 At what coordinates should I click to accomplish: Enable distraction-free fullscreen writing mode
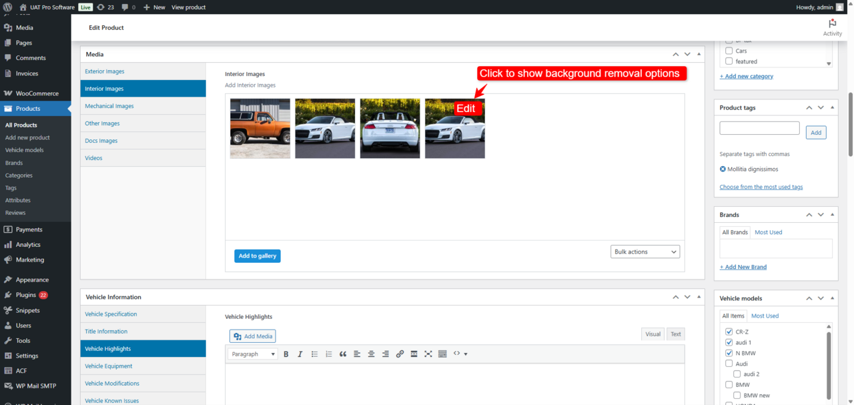[x=428, y=354]
